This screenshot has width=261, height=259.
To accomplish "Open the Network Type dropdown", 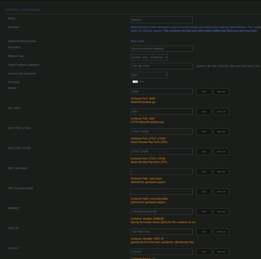I will tap(149, 57).
